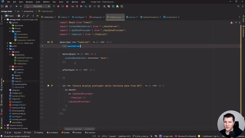Open the Project view dropdown
Screen dimensions: 245x138
point(10,16)
